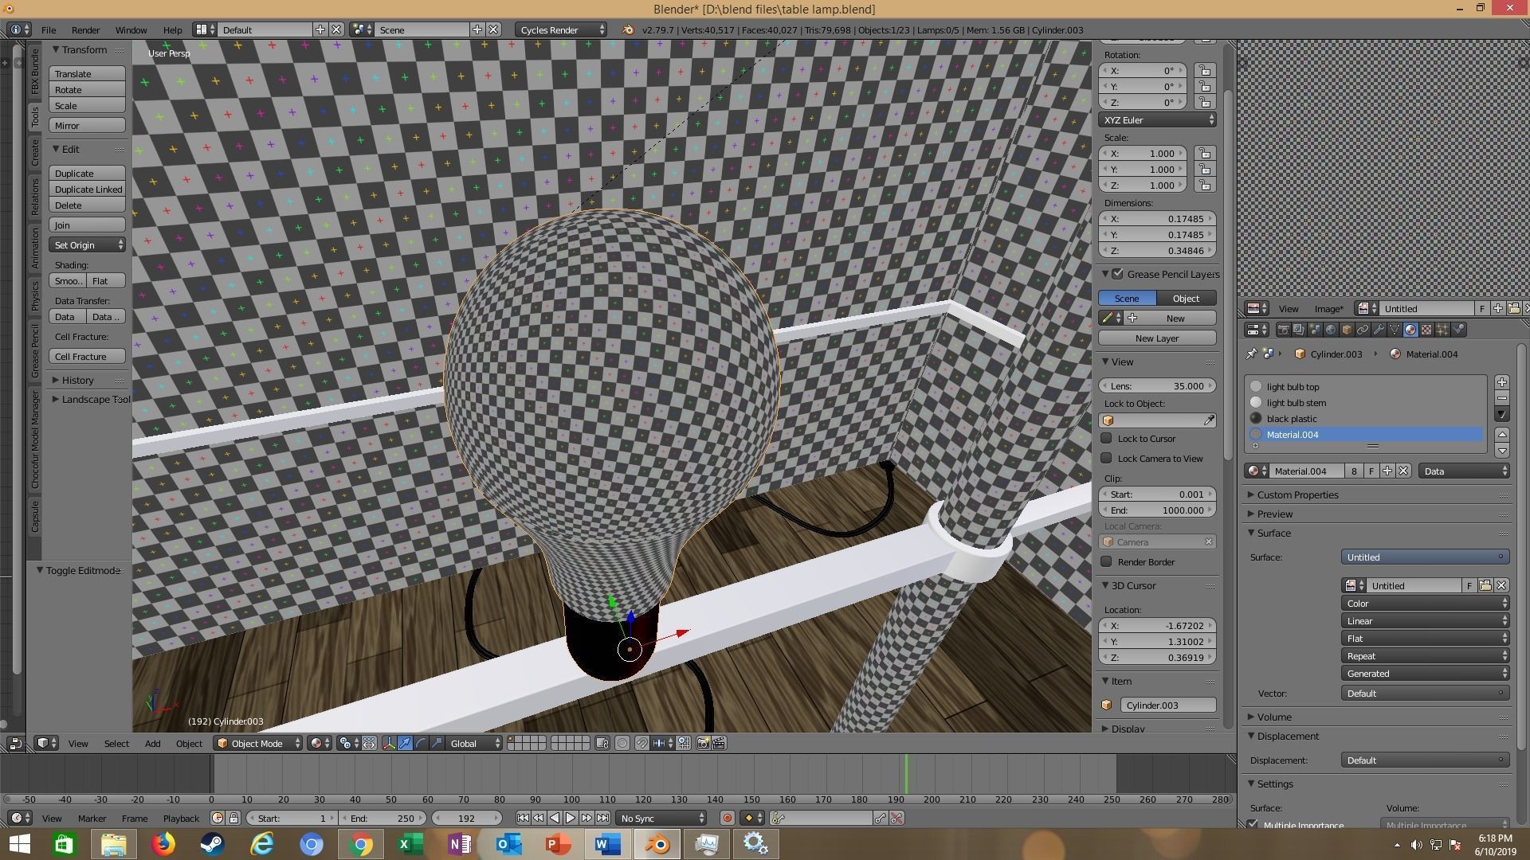Enable Lock to Cursor checkbox
1530x860 pixels.
(x=1107, y=439)
